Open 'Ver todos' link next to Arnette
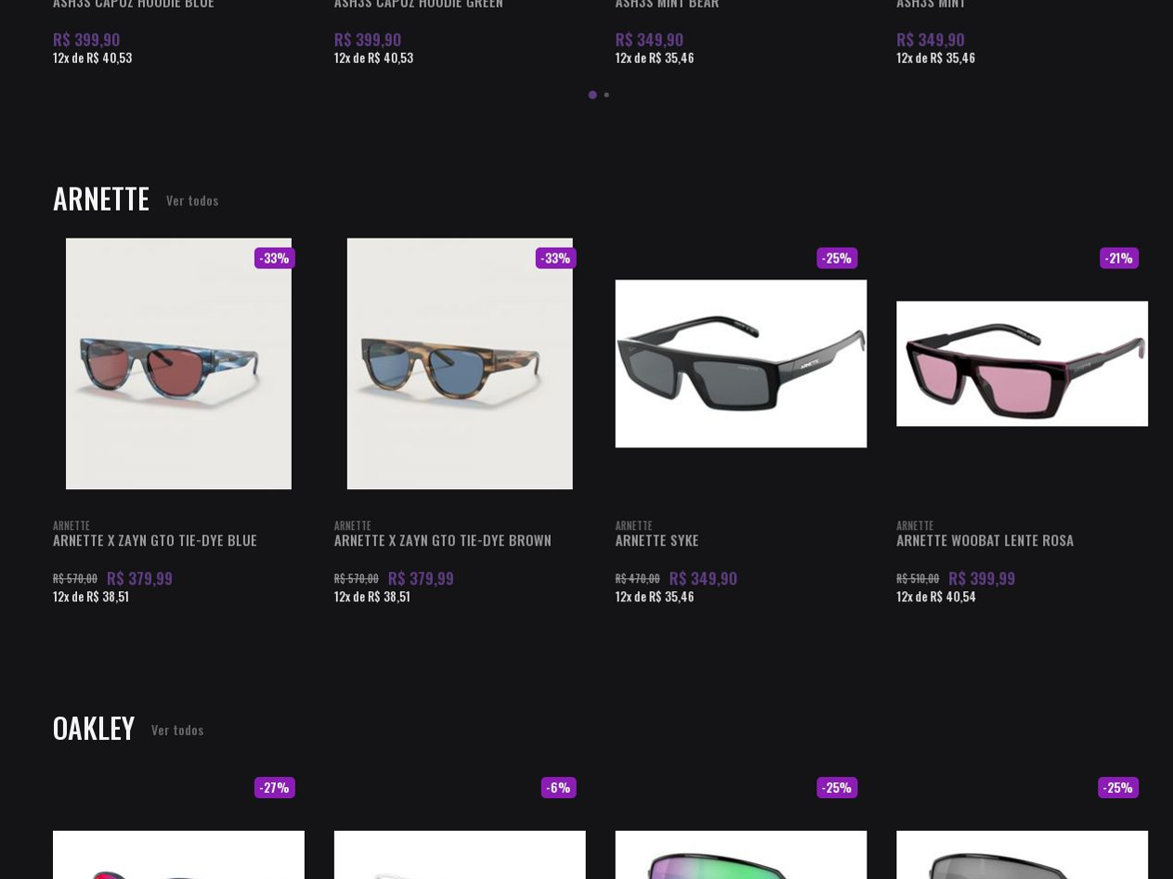This screenshot has height=879, width=1173. coord(192,200)
